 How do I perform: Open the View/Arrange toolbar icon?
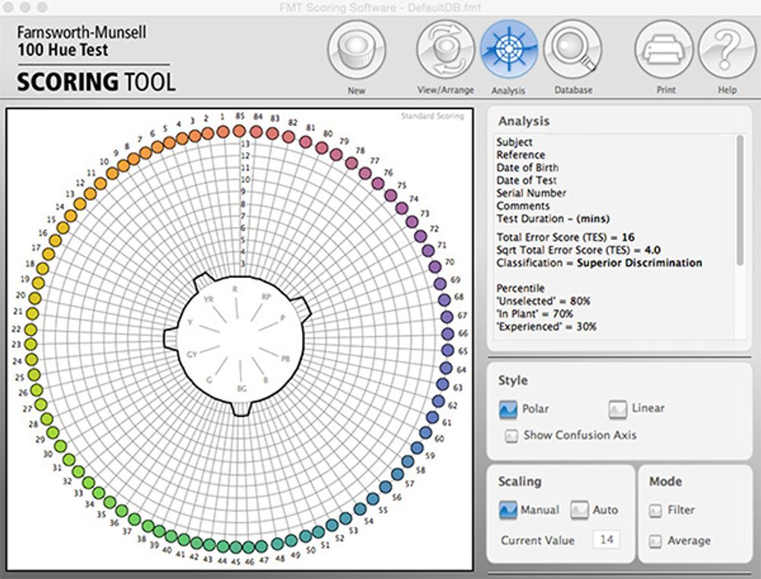445,50
